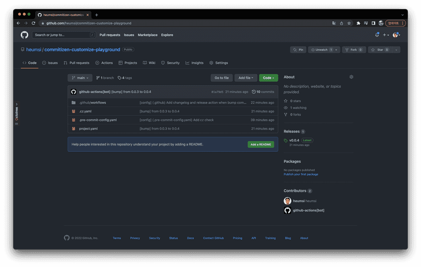Click the browser reload page icon
The image size is (421, 267).
click(33, 23)
